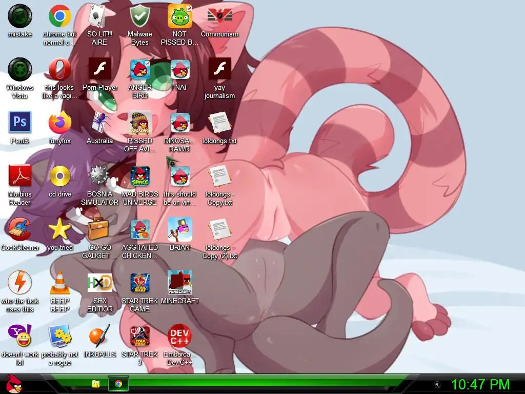Open the 'Australia' spider solitaire icon
This screenshot has height=394, width=525.
coord(99,123)
